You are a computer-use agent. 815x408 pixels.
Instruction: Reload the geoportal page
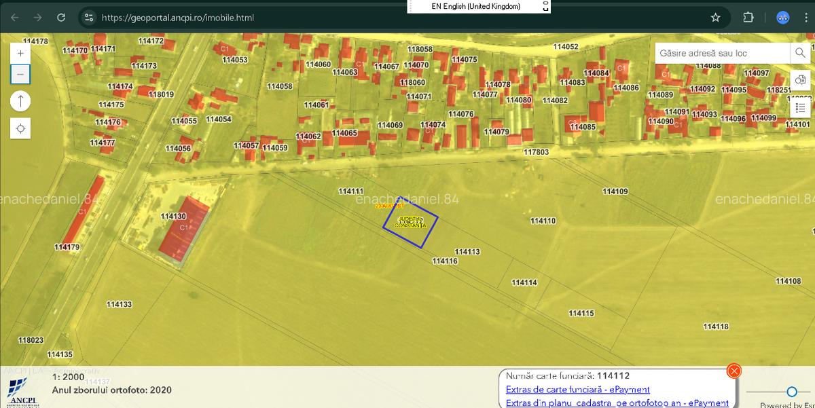pyautogui.click(x=61, y=18)
